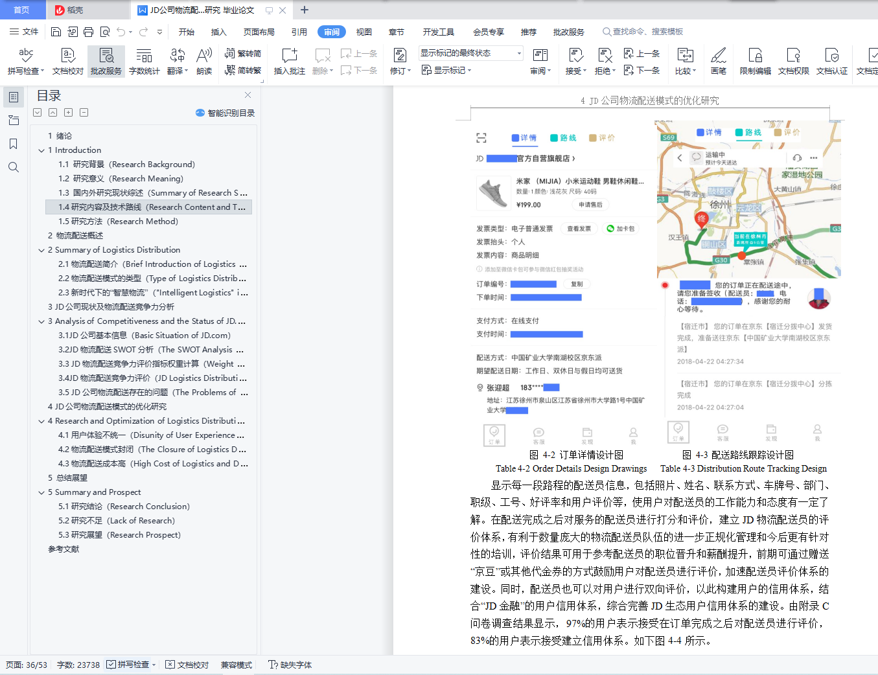Open the 文件 hamburger menu

[x=24, y=32]
